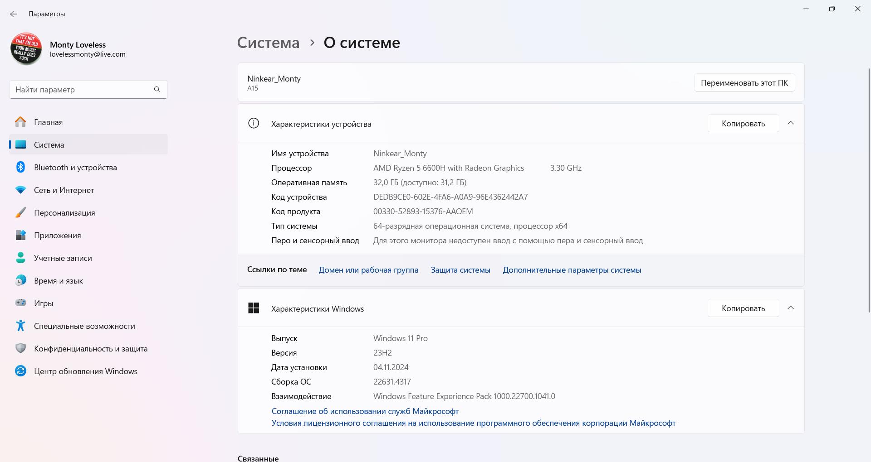The height and width of the screenshot is (462, 871).
Task: Click the Конфиденциальность и защита shield icon
Action: tap(20, 348)
